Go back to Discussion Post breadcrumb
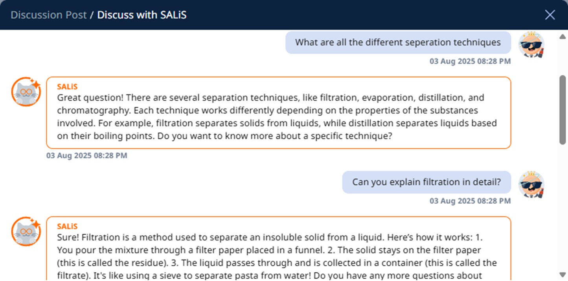 pos(48,15)
